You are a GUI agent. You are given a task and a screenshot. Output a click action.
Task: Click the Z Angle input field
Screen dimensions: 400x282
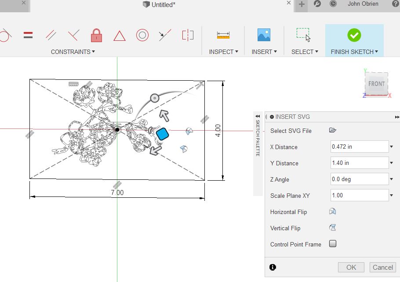[x=360, y=179]
